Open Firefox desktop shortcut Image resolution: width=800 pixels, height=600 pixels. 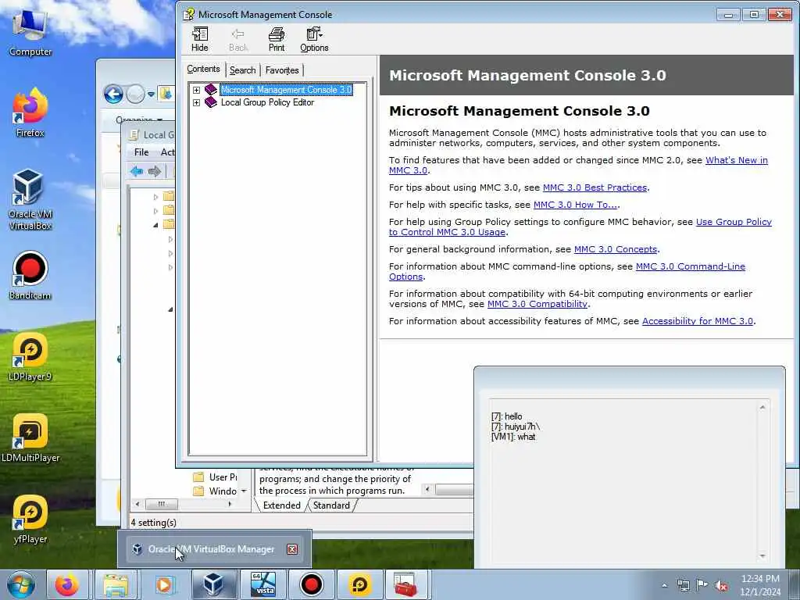(x=30, y=112)
